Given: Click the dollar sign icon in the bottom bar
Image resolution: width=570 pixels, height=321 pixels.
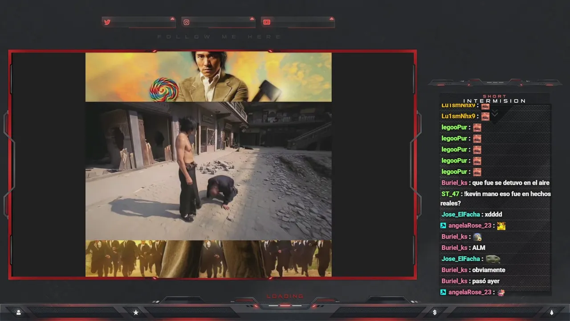Looking at the screenshot, I should [435, 313].
